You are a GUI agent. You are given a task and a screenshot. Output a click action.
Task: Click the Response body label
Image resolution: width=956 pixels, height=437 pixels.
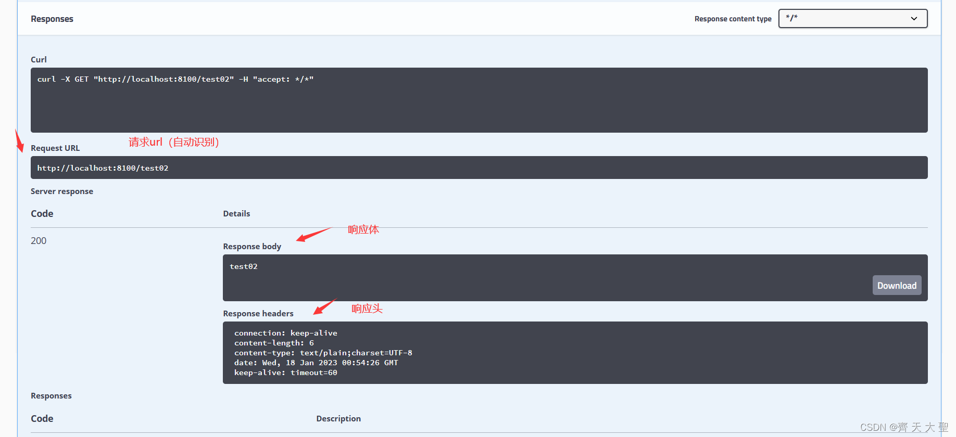[x=252, y=246]
